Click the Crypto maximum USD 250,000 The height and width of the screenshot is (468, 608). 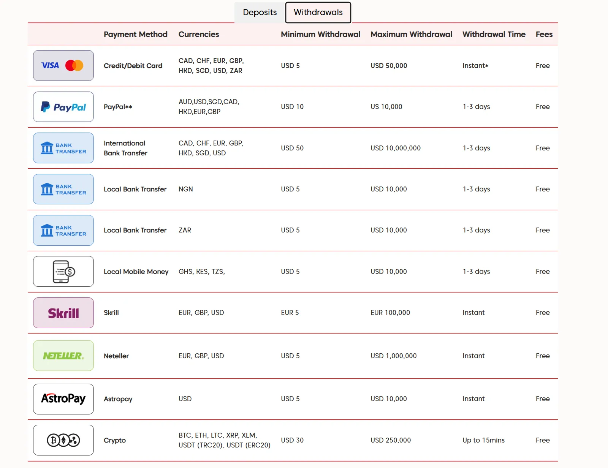(391, 440)
